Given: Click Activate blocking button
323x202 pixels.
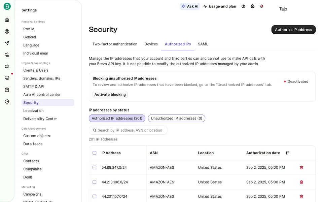Looking at the screenshot, I should 110,95.
